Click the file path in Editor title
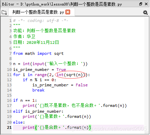The image size is (150, 135). pyautogui.click(x=71, y=4)
